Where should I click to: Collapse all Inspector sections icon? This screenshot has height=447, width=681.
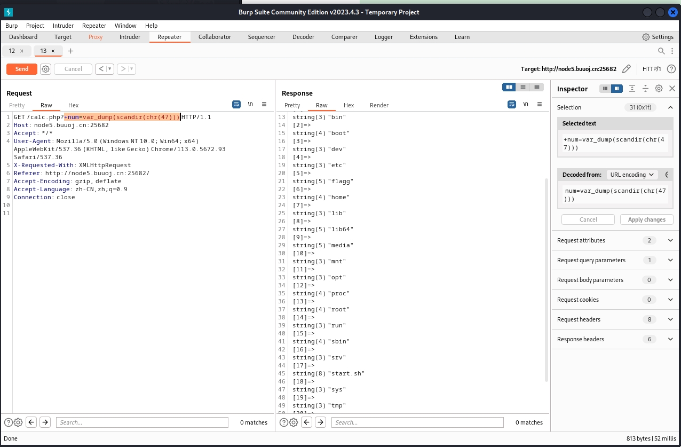(x=645, y=89)
